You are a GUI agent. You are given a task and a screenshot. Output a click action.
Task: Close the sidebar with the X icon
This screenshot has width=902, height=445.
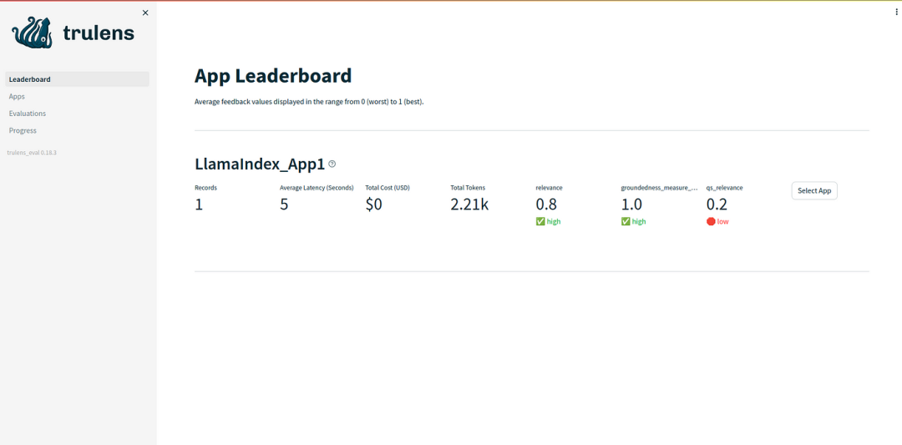145,13
